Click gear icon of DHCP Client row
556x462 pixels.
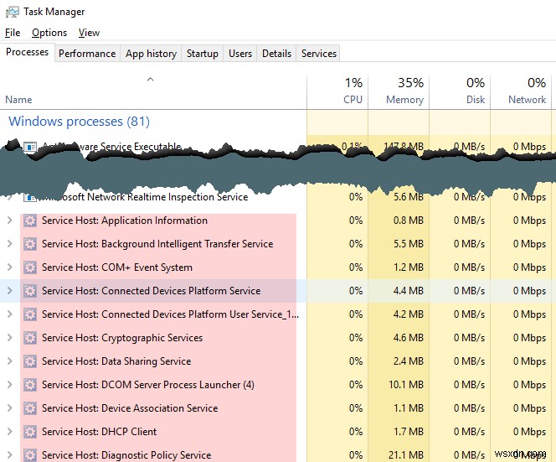30,432
